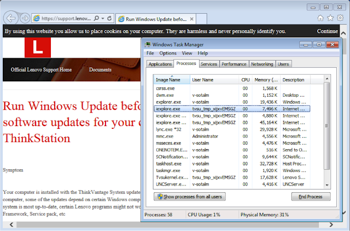Switch to the Performance tab
350x231 pixels.
(234, 64)
